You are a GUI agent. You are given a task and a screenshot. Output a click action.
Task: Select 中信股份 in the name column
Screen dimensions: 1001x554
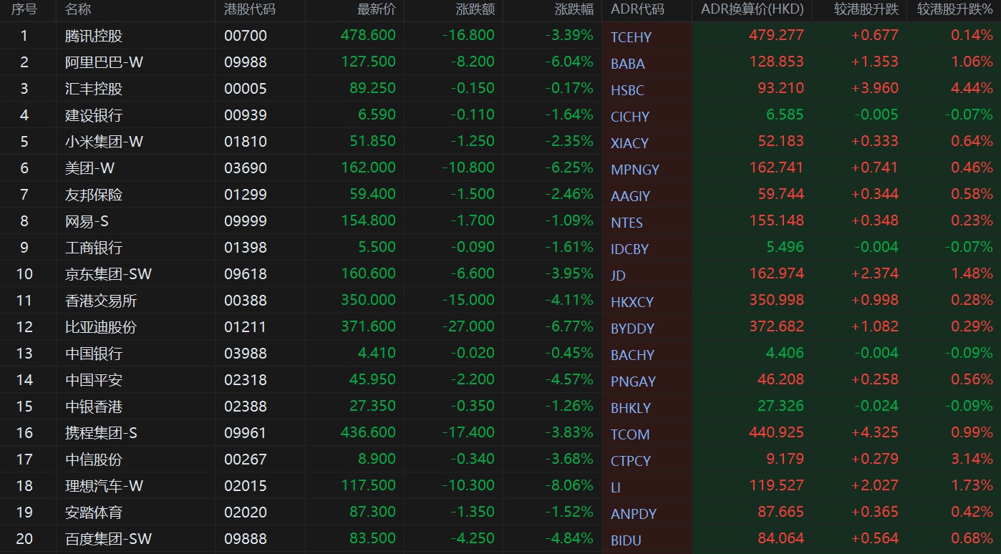[94, 460]
